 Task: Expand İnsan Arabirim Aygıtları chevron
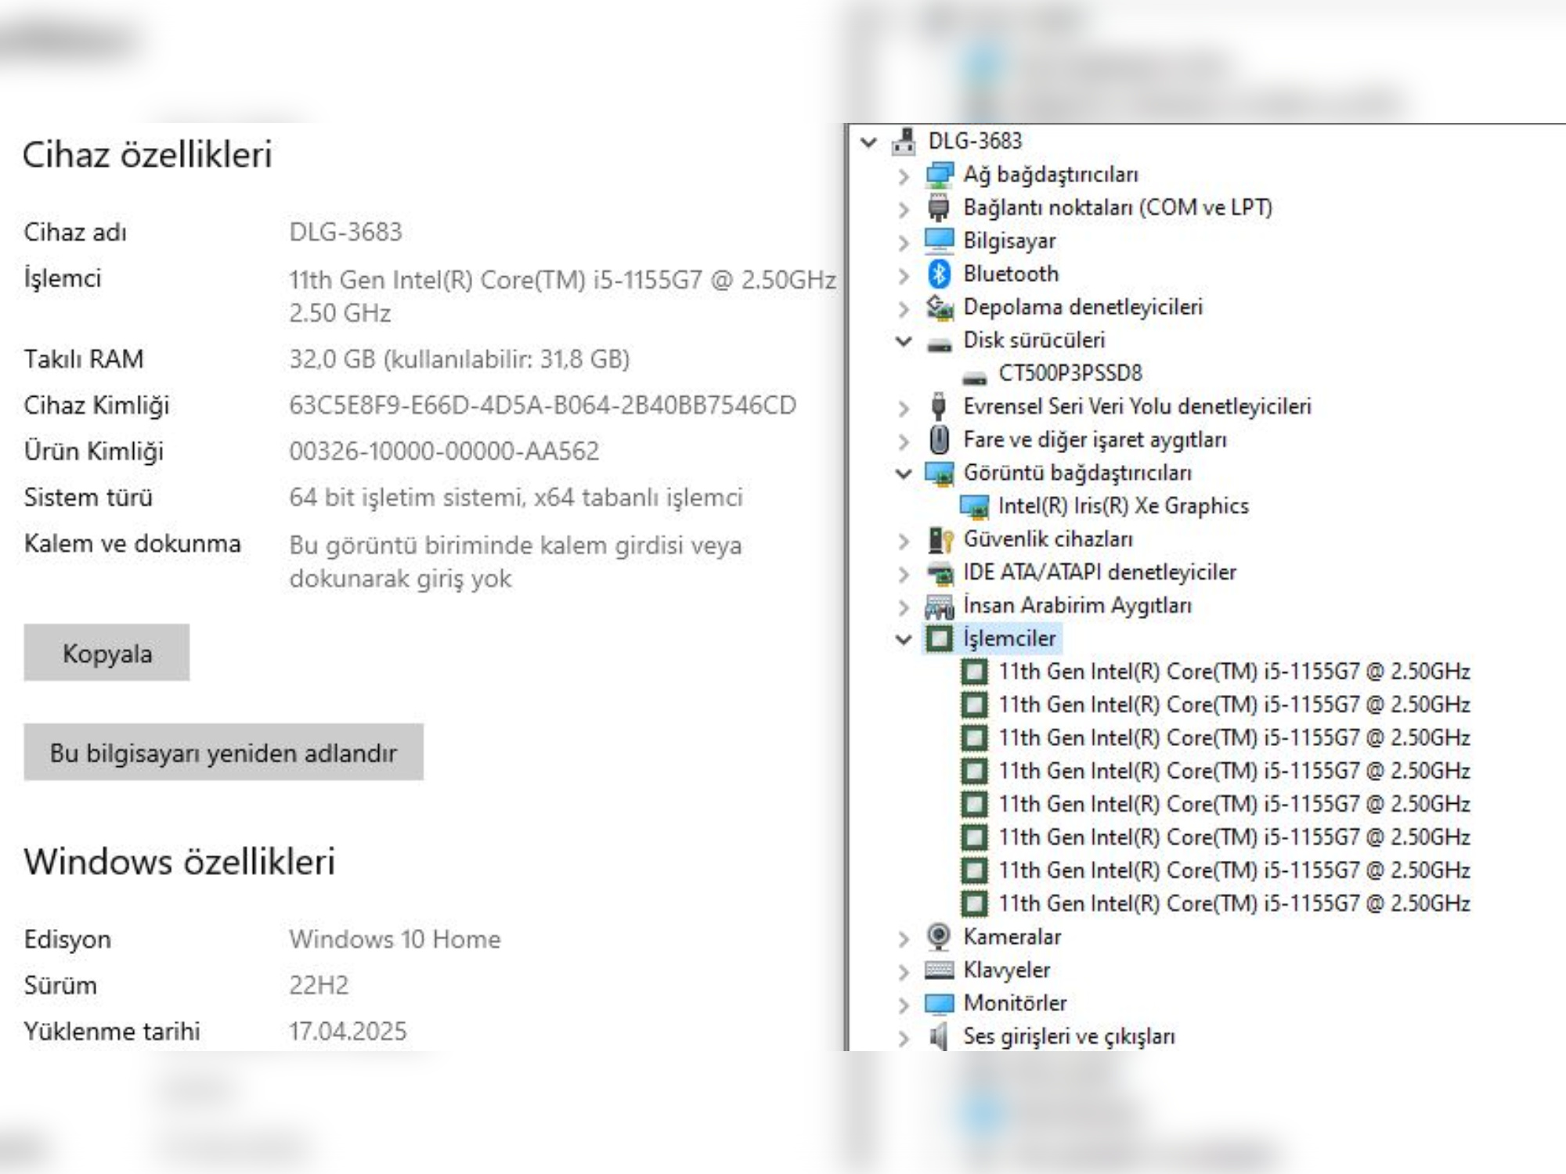pos(904,607)
